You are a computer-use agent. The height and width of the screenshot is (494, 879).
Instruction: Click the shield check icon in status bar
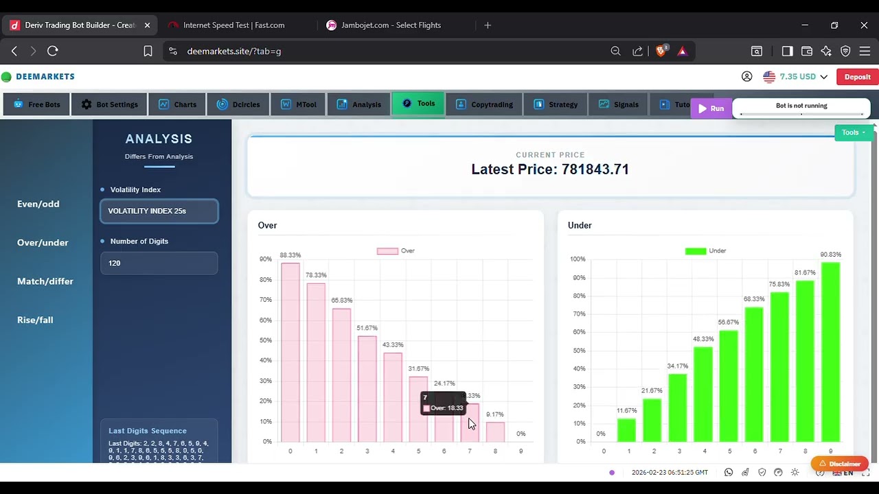(762, 472)
